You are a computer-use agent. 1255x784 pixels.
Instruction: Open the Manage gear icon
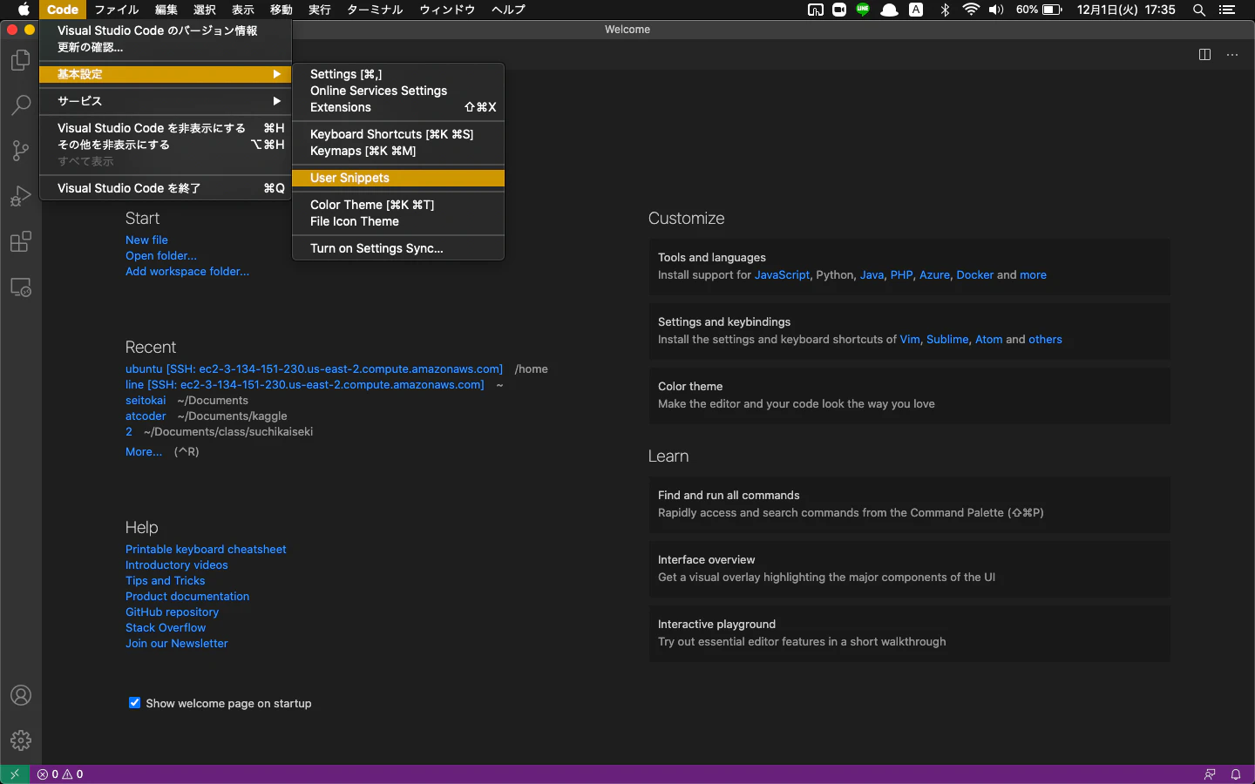(x=20, y=740)
